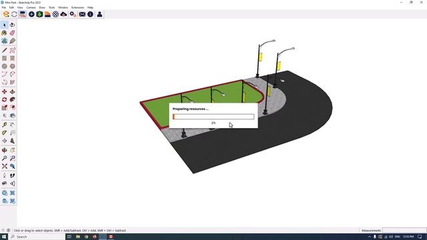Choose the pink Eraser tool
This screenshot has width=427, height=240.
point(12,33)
